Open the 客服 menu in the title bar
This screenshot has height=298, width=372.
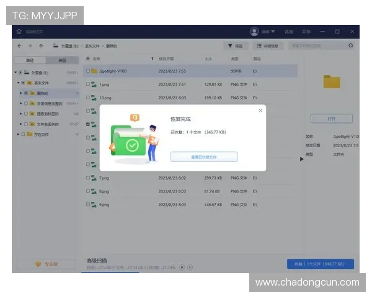coord(289,32)
